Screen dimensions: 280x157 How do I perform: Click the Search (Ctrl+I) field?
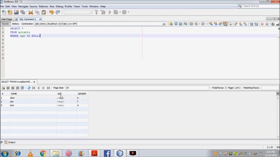(x=261, y=6)
